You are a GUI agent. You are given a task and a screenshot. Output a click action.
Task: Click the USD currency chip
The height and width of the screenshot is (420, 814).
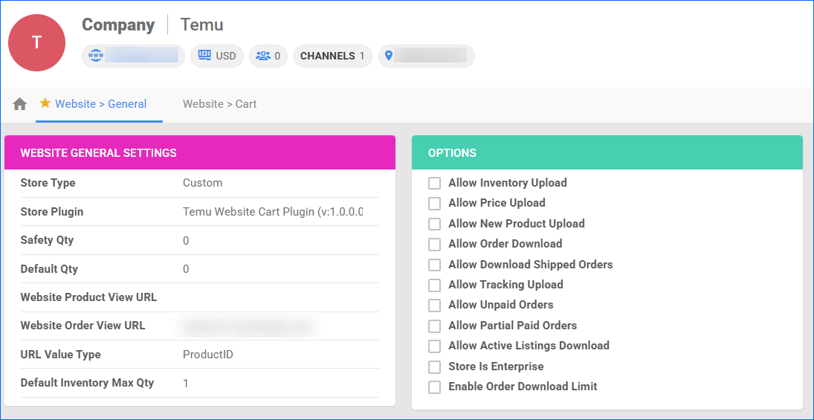[217, 56]
